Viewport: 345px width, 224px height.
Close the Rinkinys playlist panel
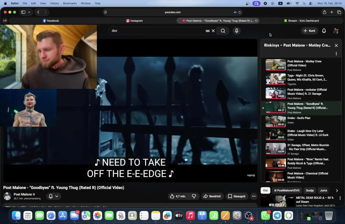336,45
